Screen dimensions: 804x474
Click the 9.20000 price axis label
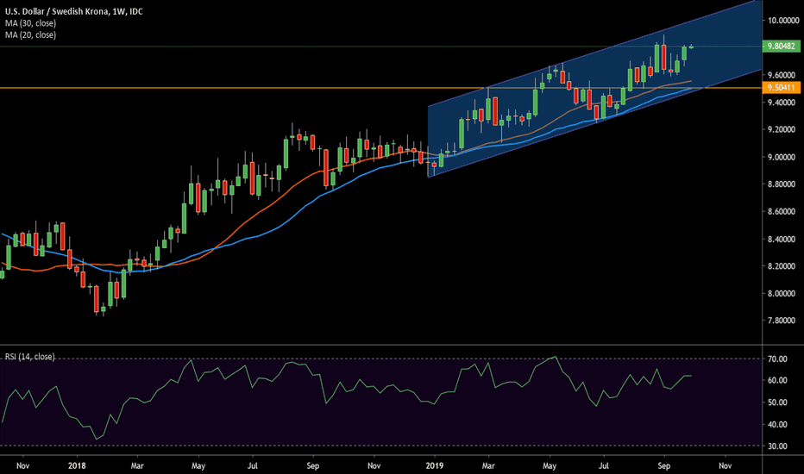782,129
